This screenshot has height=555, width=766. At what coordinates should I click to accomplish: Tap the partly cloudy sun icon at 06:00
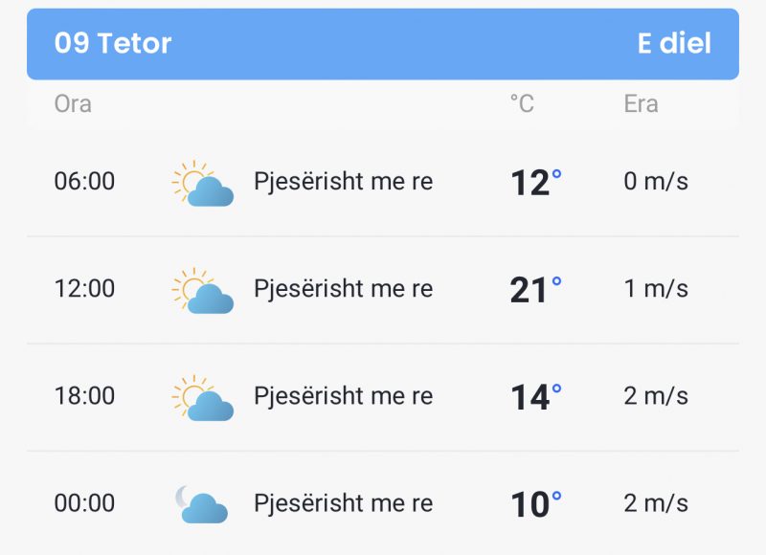pos(202,183)
